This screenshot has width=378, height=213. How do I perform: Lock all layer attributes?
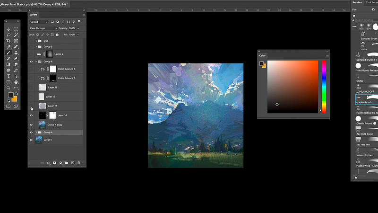click(x=57, y=35)
